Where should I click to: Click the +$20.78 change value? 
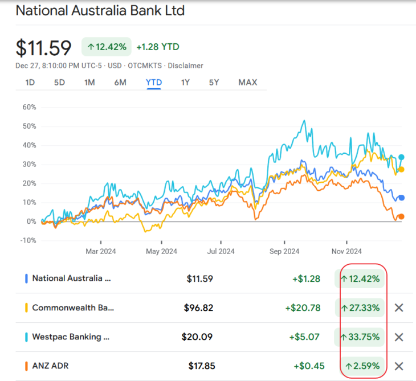303,308
